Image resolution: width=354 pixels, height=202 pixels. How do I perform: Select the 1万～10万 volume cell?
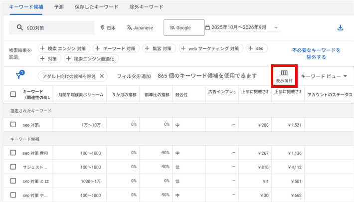91,125
